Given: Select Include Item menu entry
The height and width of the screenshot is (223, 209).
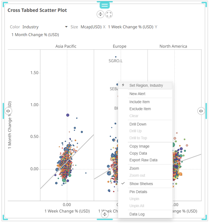Looking at the screenshot, I should click(140, 102).
